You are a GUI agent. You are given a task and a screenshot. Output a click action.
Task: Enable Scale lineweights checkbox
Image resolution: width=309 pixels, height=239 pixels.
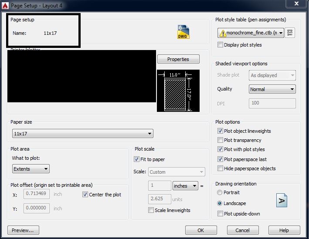151,210
